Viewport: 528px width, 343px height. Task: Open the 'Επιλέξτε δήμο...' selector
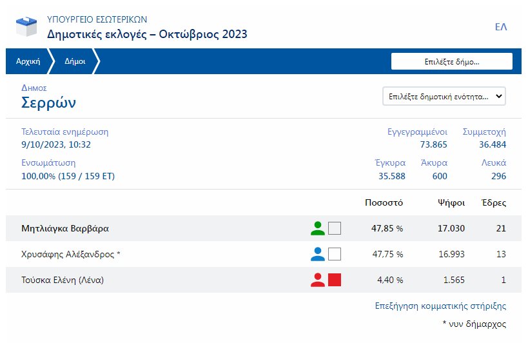point(451,62)
